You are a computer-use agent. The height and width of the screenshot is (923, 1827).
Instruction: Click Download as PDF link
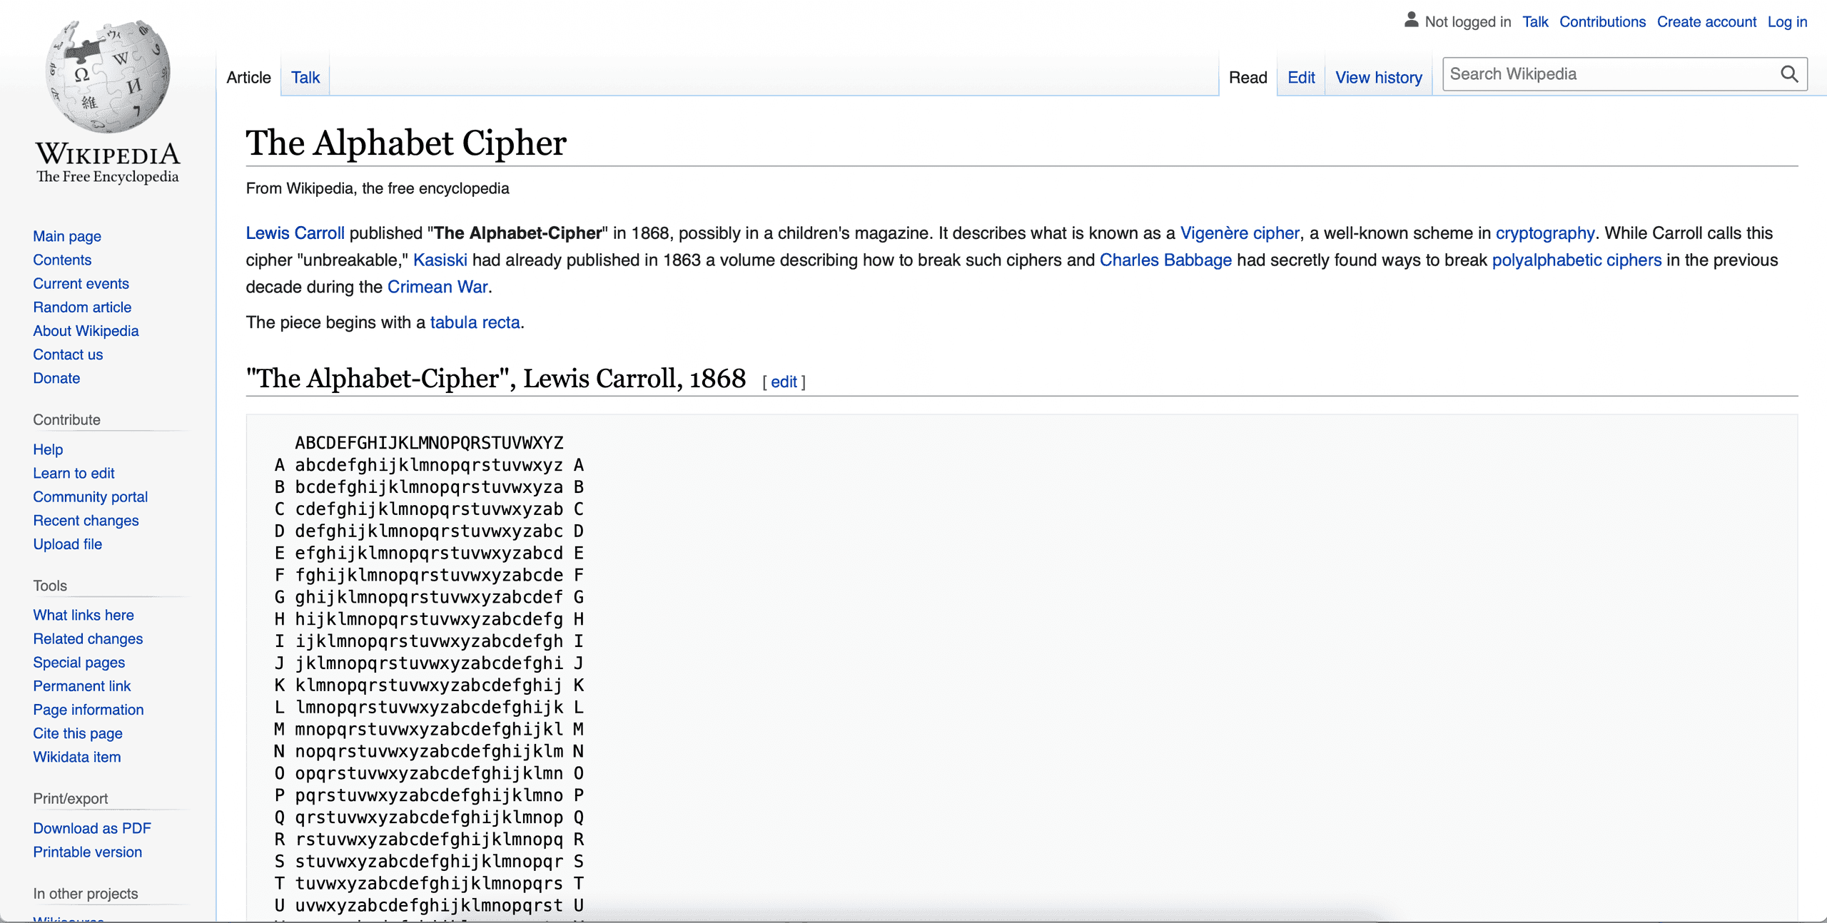click(92, 828)
